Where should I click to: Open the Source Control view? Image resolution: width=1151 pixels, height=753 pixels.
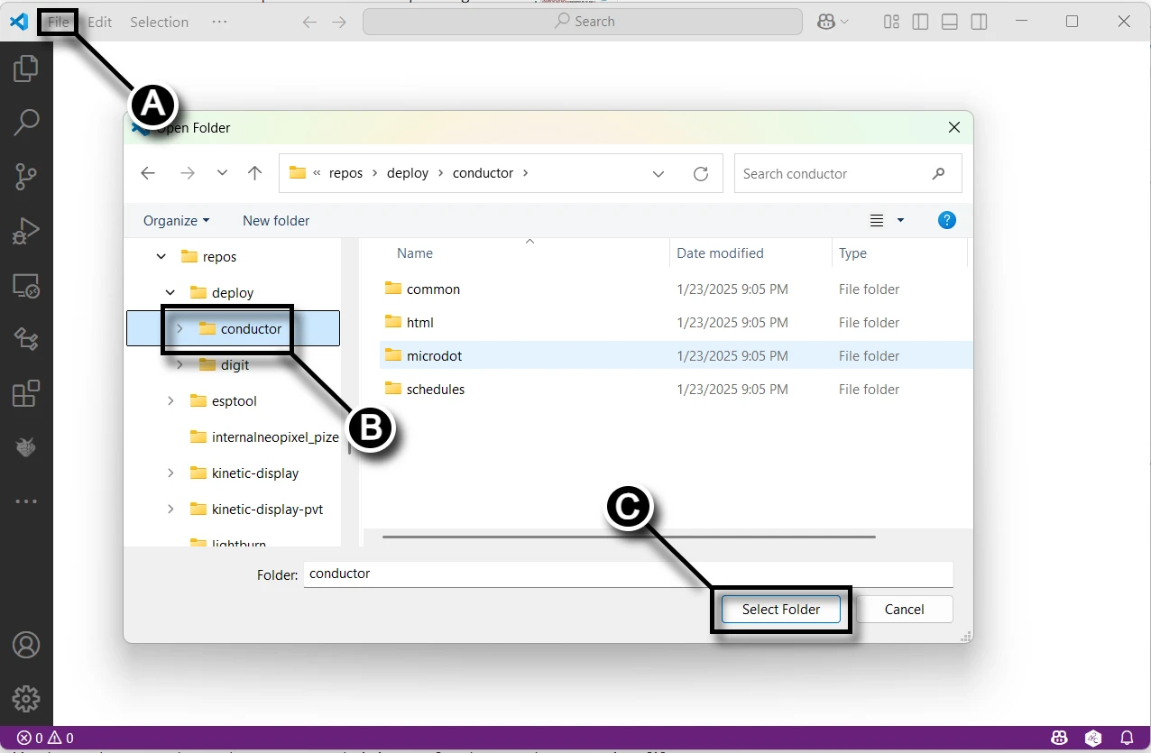click(26, 177)
